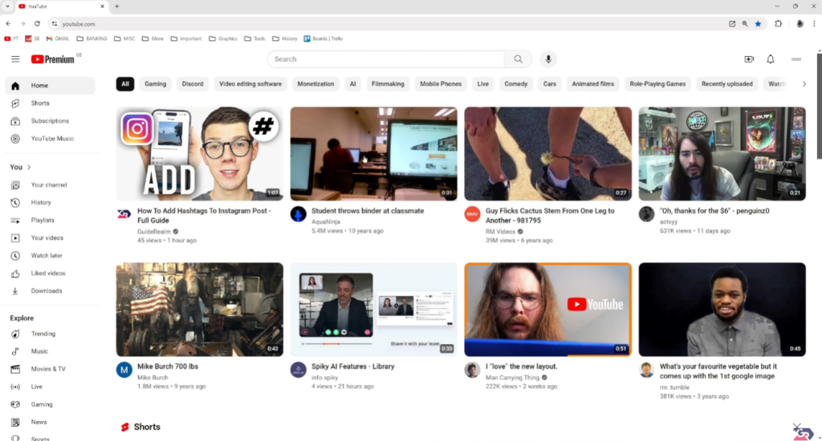
Task: Bookmark star icon in address bar
Action: [758, 23]
